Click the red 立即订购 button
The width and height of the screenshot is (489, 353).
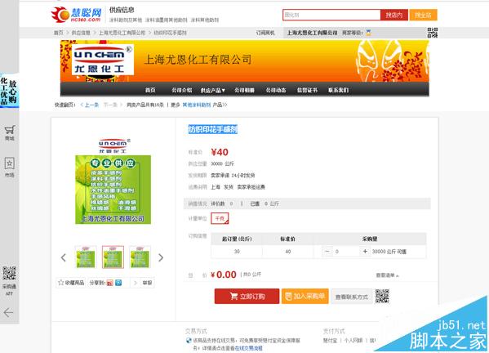(247, 296)
